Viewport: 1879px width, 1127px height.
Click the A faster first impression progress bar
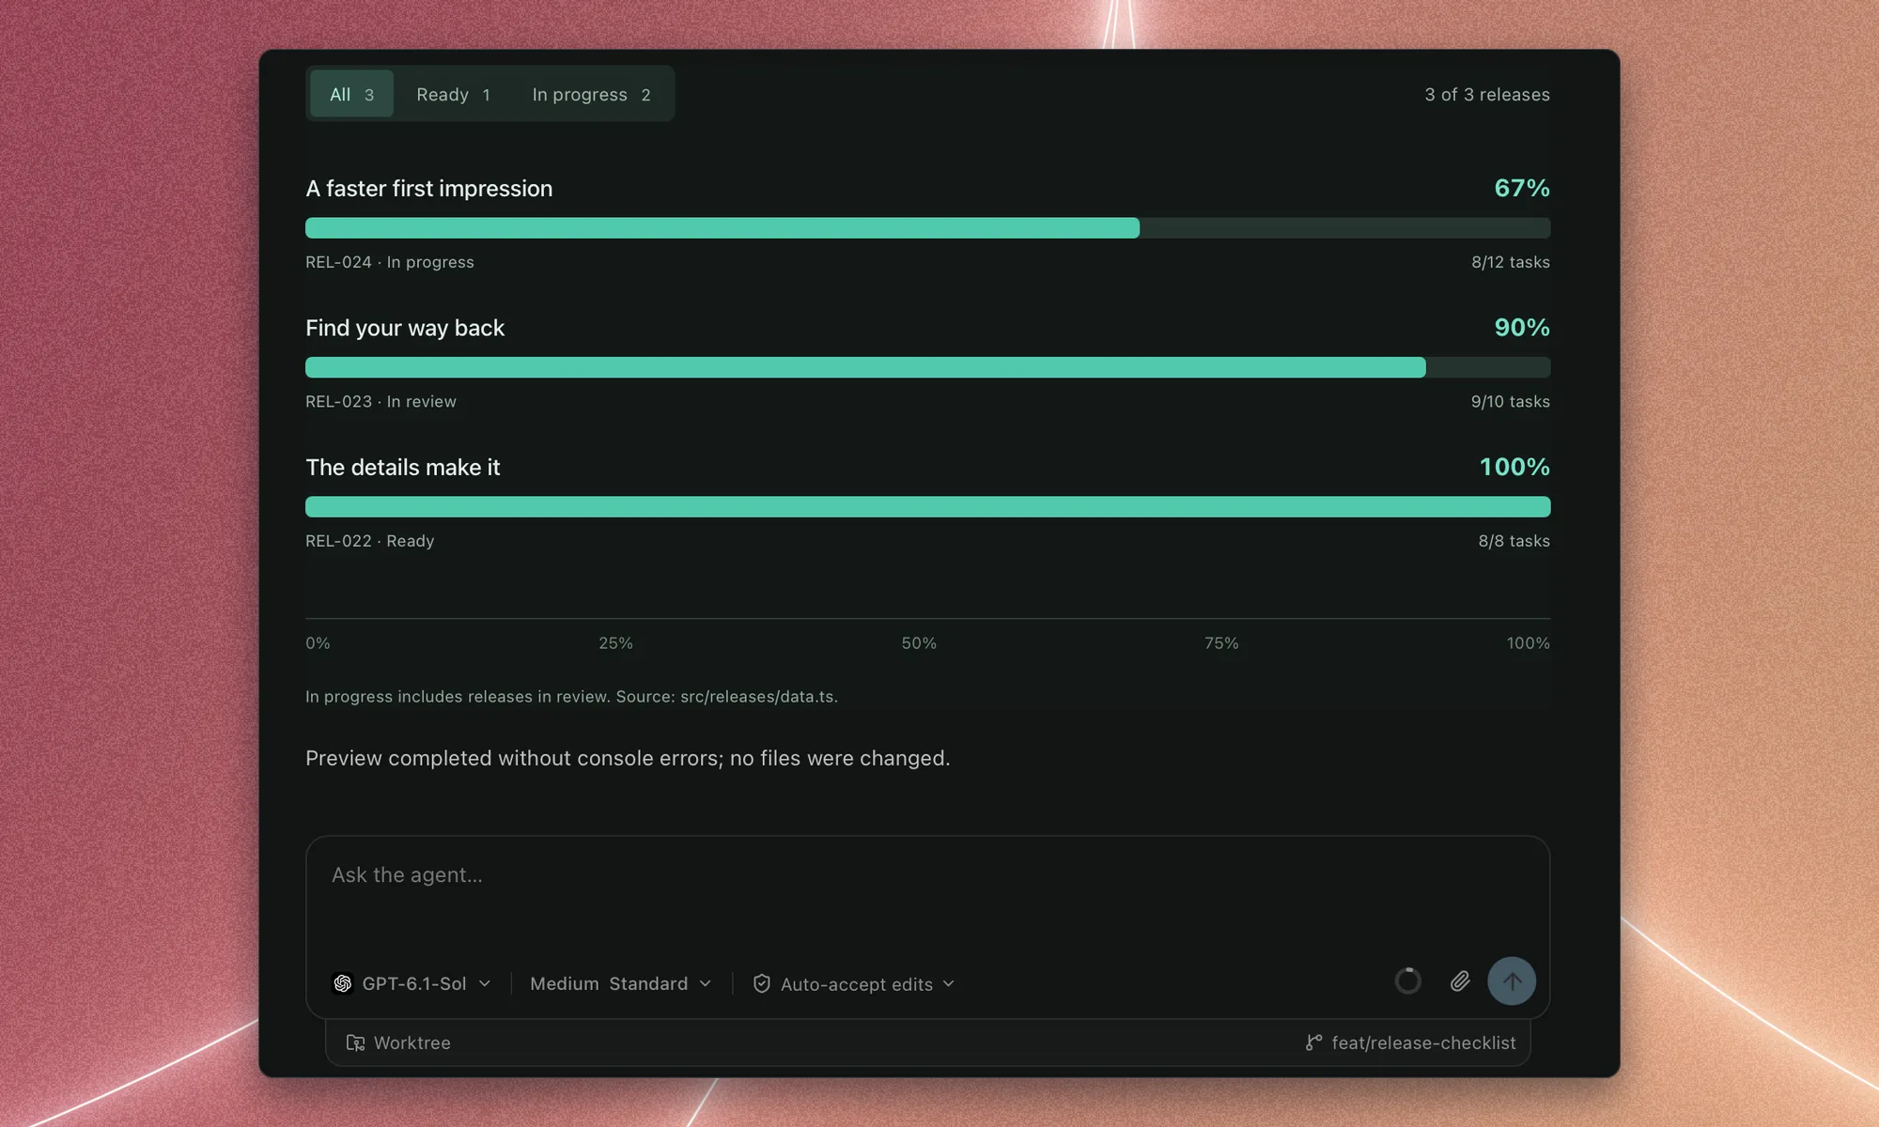(x=927, y=227)
